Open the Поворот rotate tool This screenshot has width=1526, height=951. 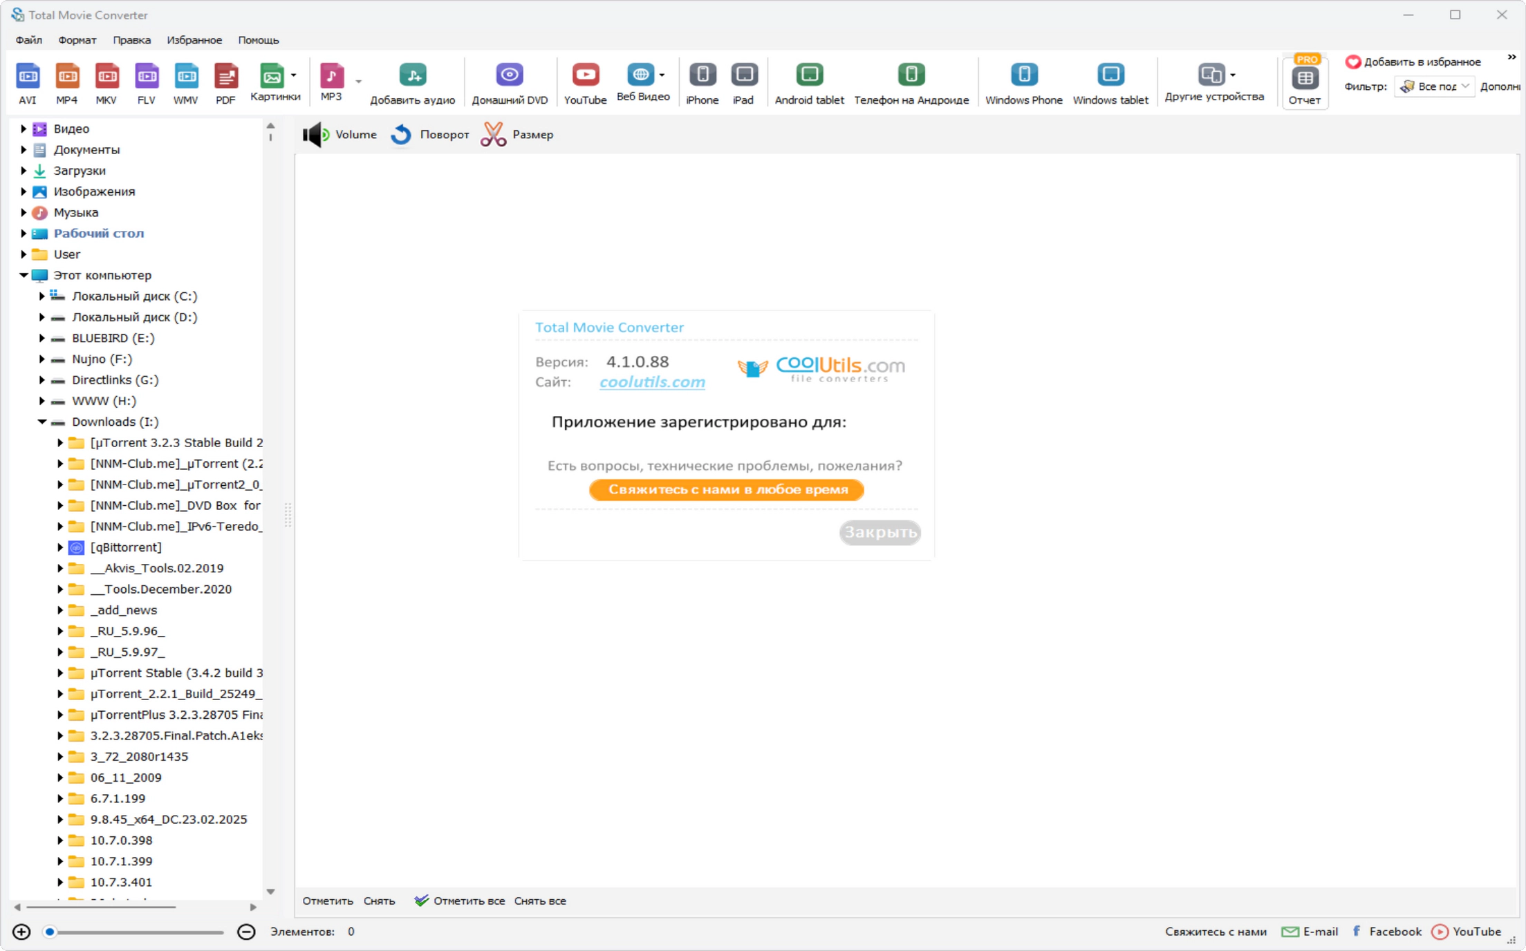429,135
